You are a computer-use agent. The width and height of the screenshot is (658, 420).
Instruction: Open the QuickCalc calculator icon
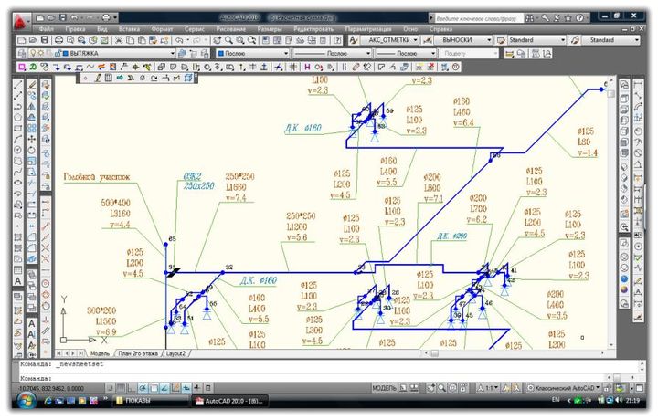click(323, 40)
